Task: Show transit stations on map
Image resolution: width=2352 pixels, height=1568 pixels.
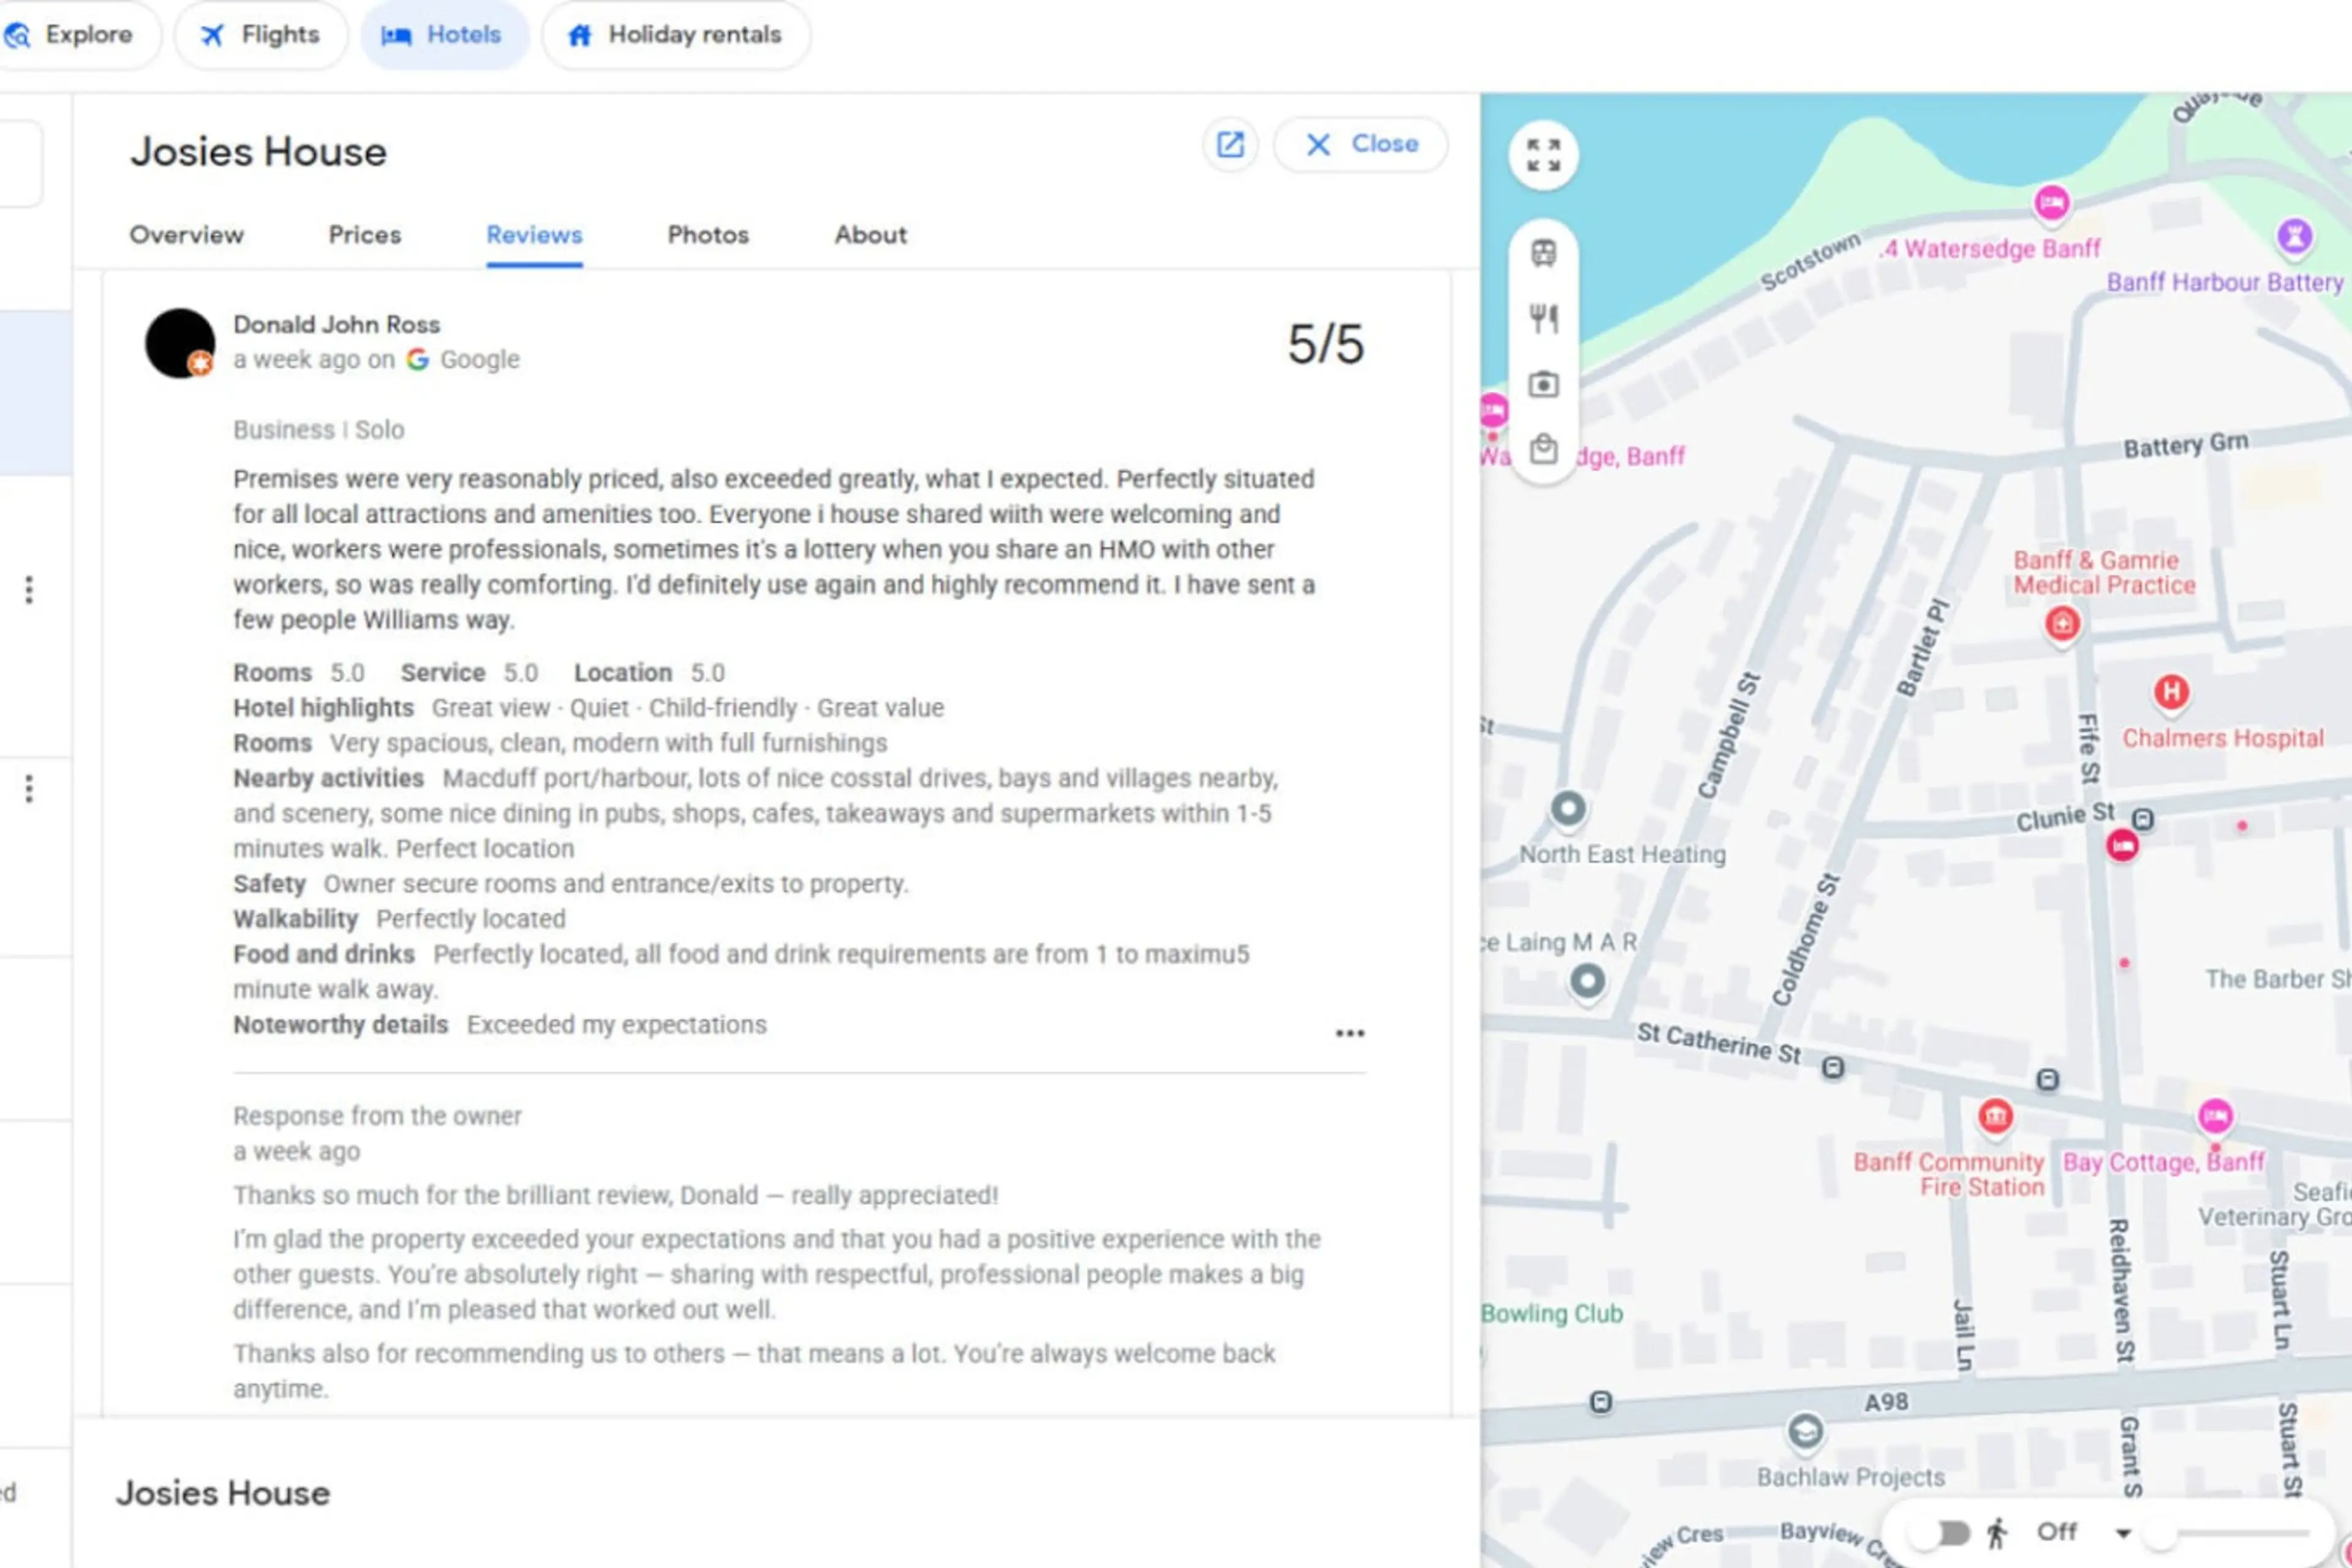Action: coord(1543,253)
